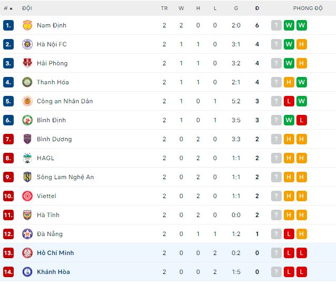Open the Bình Dương team page

(54, 139)
